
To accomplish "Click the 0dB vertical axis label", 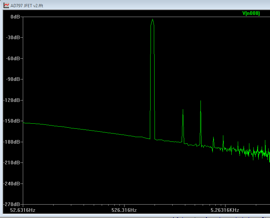I will pyautogui.click(x=15, y=17).
